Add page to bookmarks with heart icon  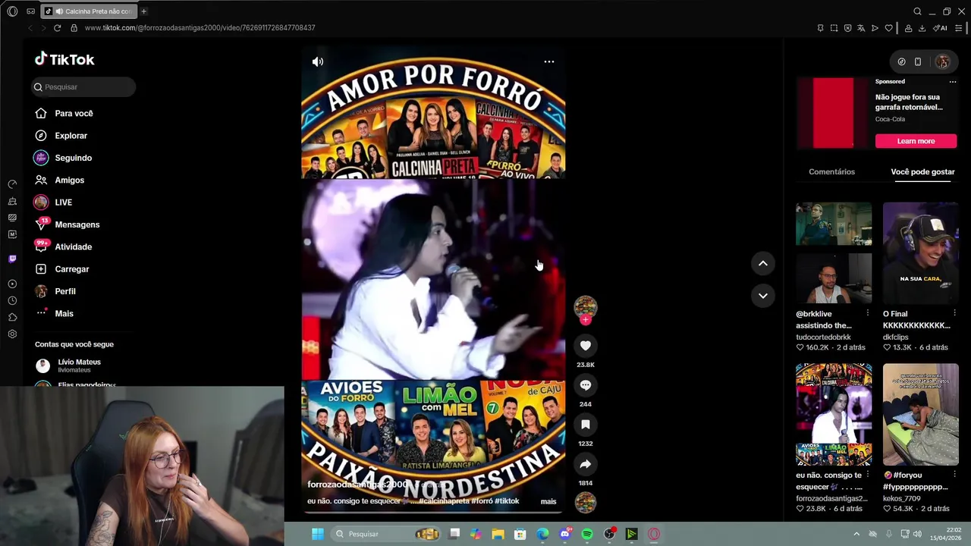[888, 28]
